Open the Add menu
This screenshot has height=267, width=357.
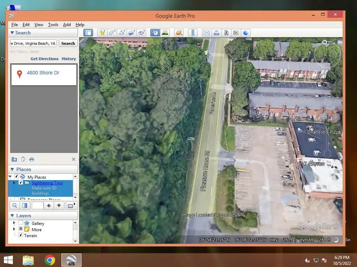click(67, 25)
